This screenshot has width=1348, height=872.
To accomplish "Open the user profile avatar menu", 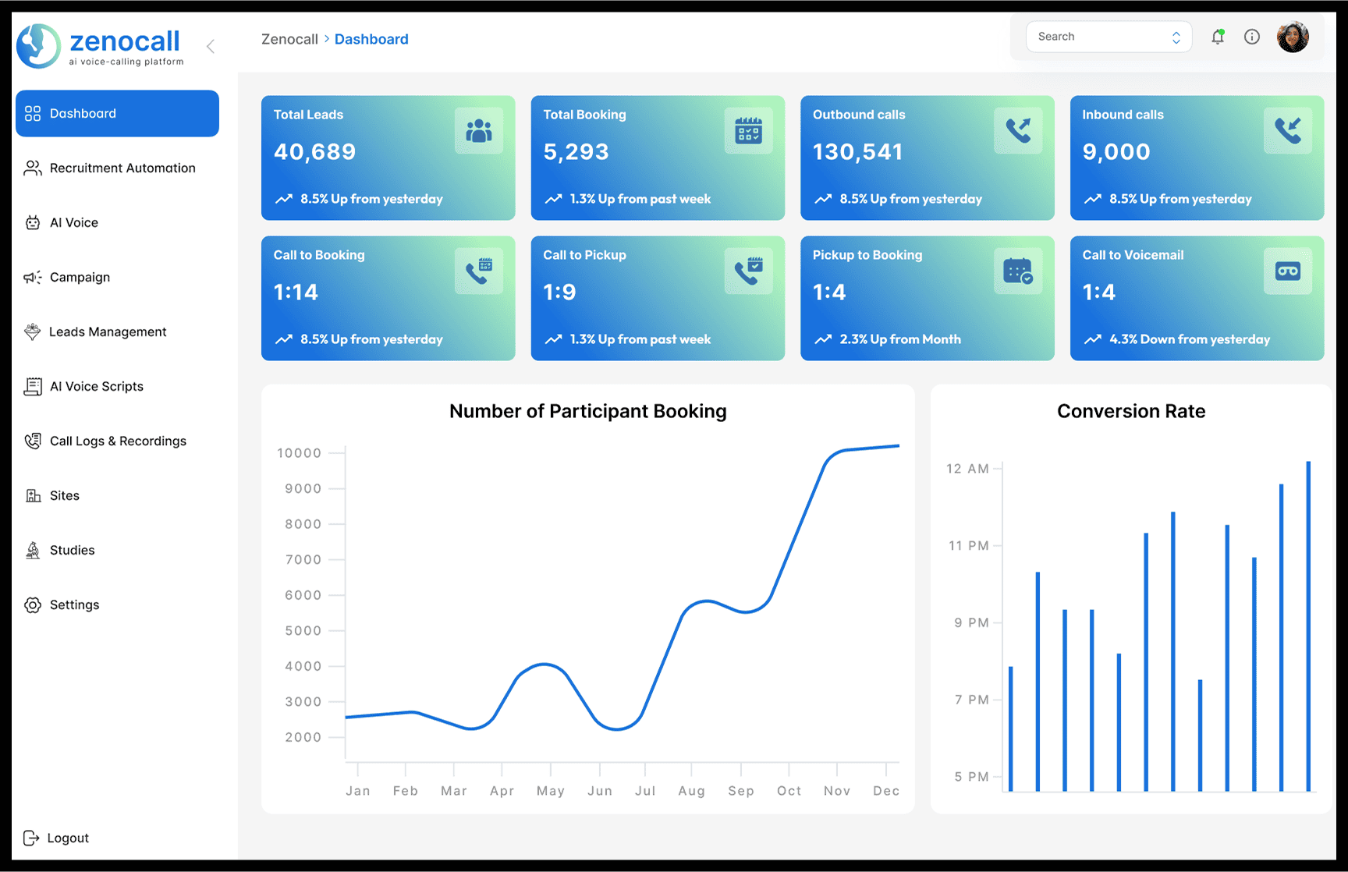I will (x=1293, y=37).
